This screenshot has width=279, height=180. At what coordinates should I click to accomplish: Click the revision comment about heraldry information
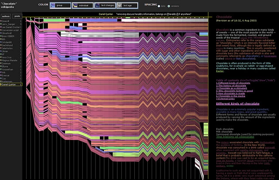pyautogui.click(x=153, y=14)
